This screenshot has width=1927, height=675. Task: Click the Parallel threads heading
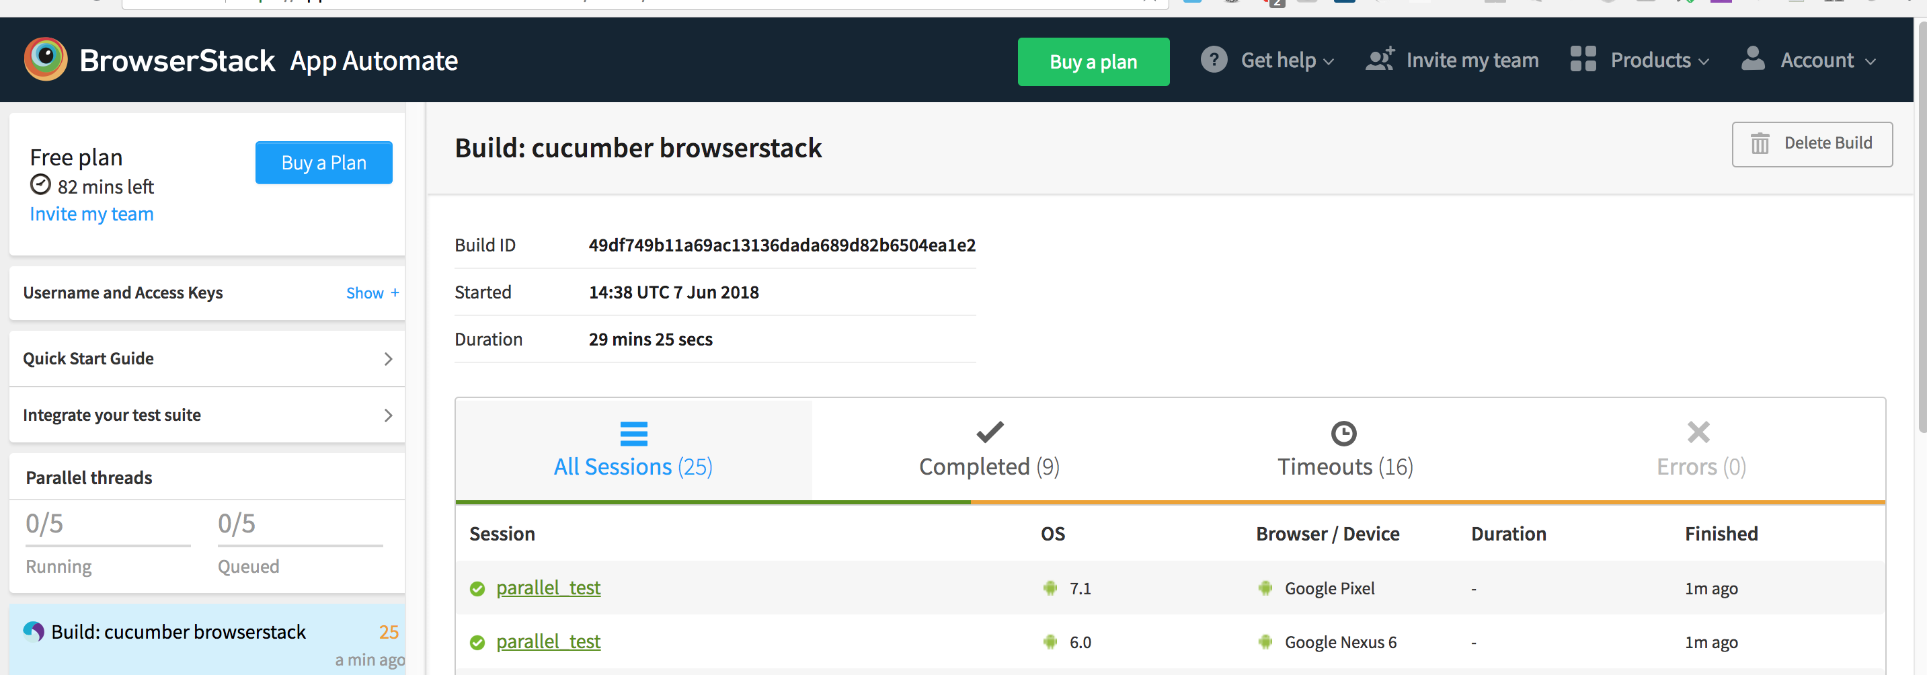(x=88, y=477)
